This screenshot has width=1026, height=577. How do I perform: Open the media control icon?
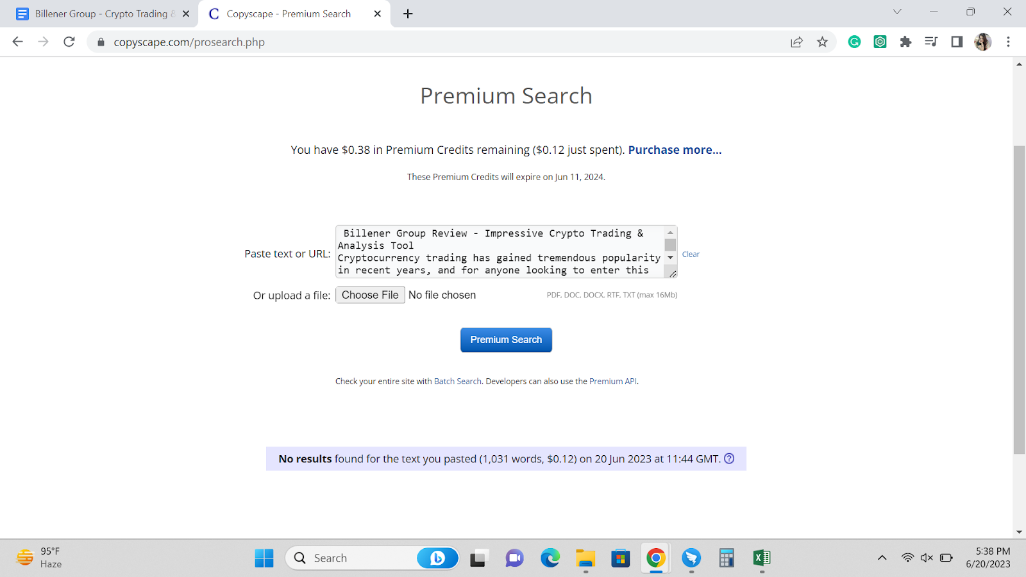[931, 42]
